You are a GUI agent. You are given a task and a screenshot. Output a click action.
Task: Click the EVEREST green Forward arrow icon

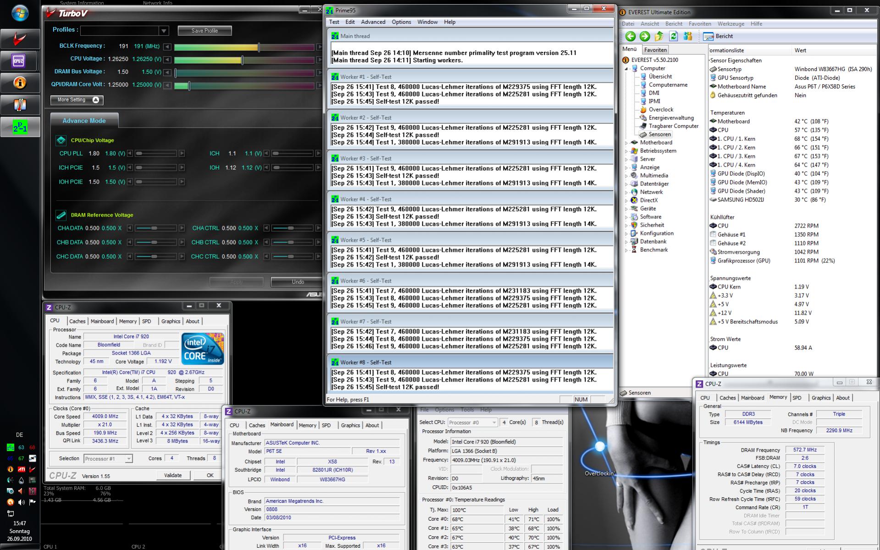pos(645,36)
